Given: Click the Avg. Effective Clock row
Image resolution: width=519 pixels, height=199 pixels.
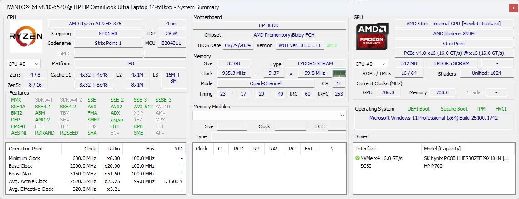Looking at the screenshot, I should click(96, 189).
